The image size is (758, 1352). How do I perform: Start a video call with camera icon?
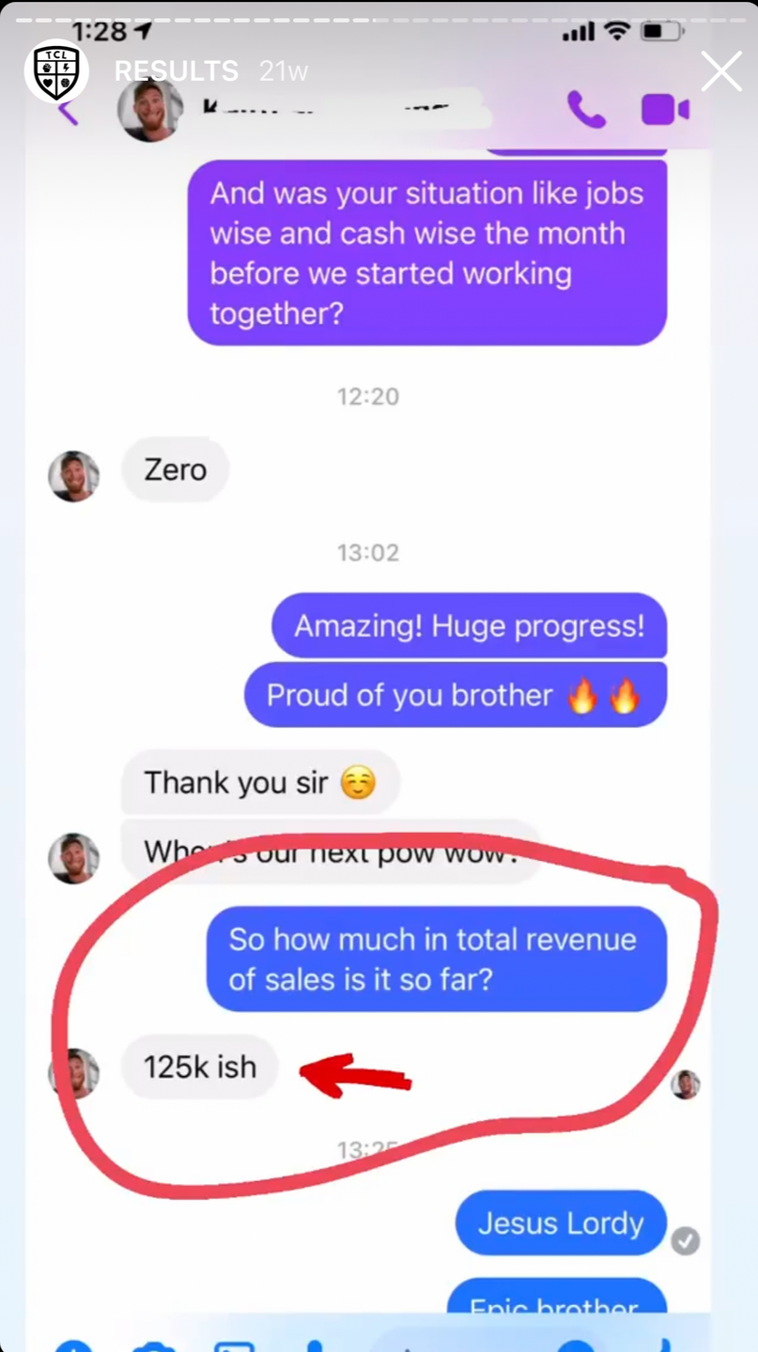(x=665, y=110)
